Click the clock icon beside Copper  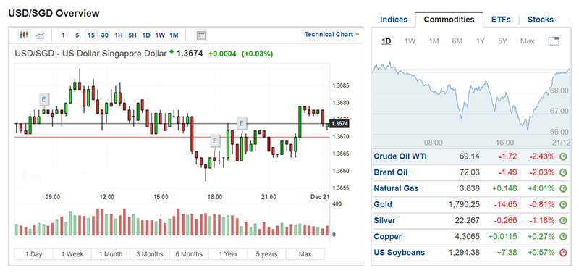point(563,236)
